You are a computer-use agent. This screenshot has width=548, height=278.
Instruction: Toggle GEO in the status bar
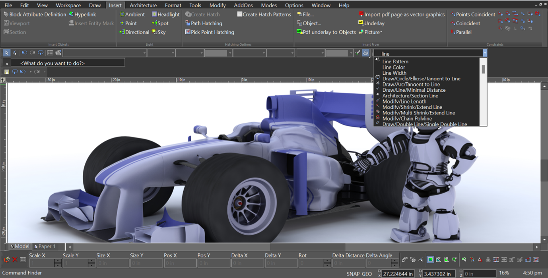click(x=367, y=274)
